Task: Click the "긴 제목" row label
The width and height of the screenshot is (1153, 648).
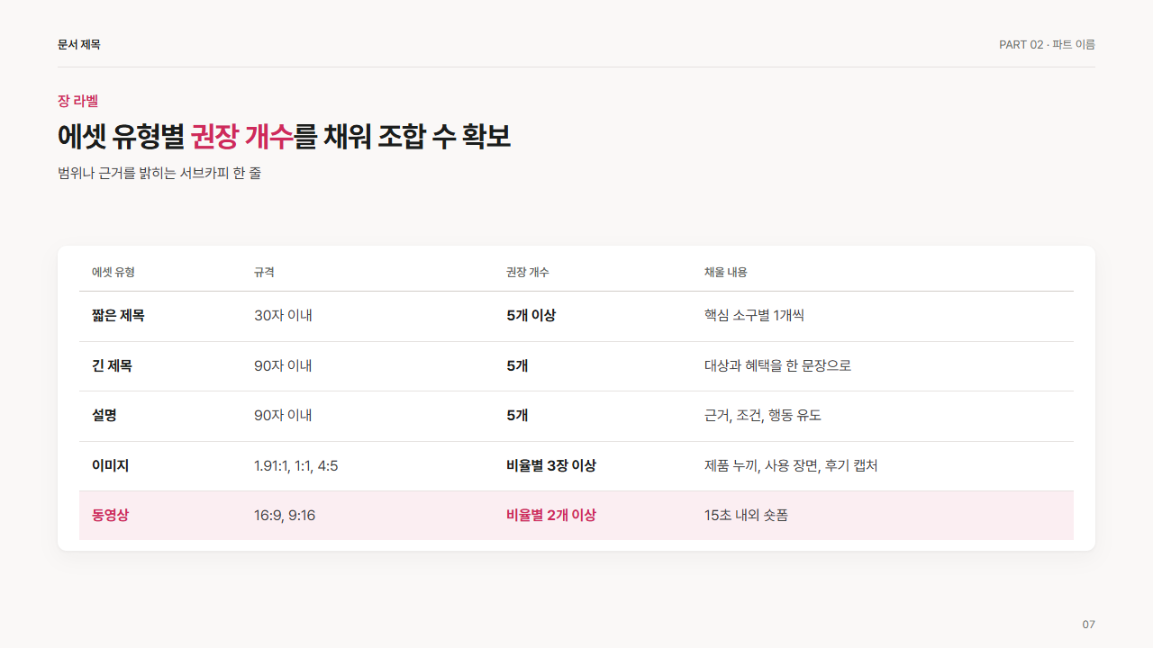Action: pos(112,366)
